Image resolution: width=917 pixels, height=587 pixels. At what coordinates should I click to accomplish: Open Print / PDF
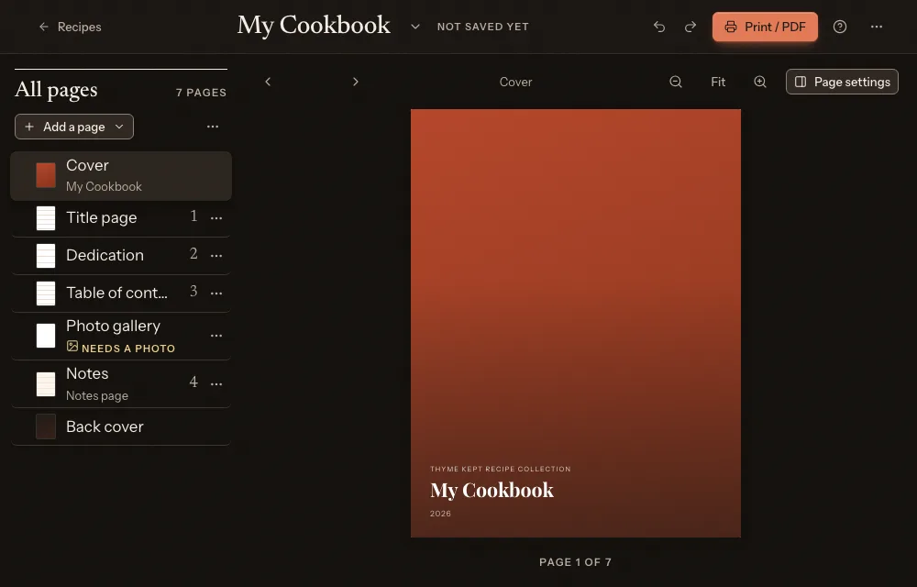click(765, 27)
